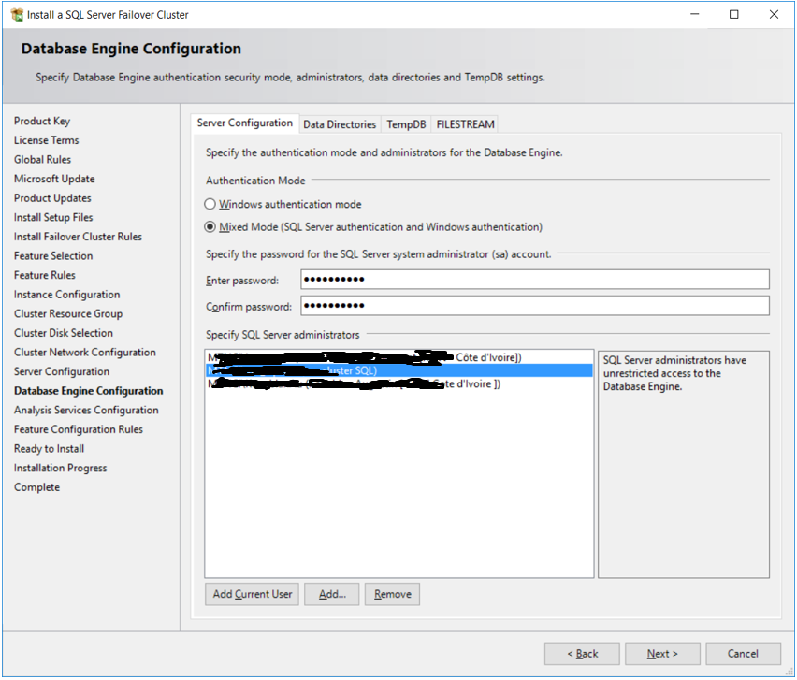The image size is (797, 680).
Task: Click Cluster Network Configuration step
Action: tap(85, 354)
